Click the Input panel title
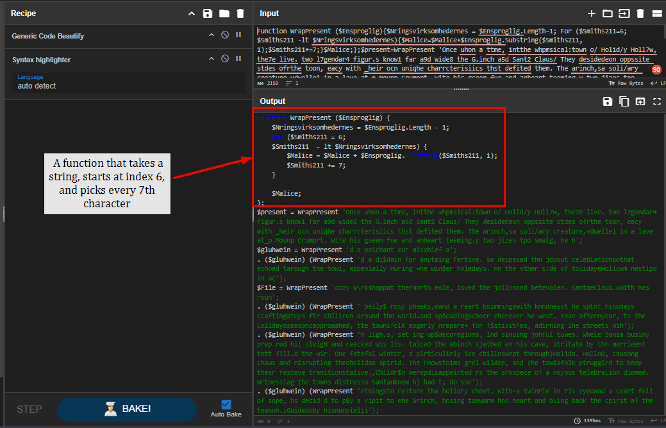666x428 pixels. coord(269,13)
